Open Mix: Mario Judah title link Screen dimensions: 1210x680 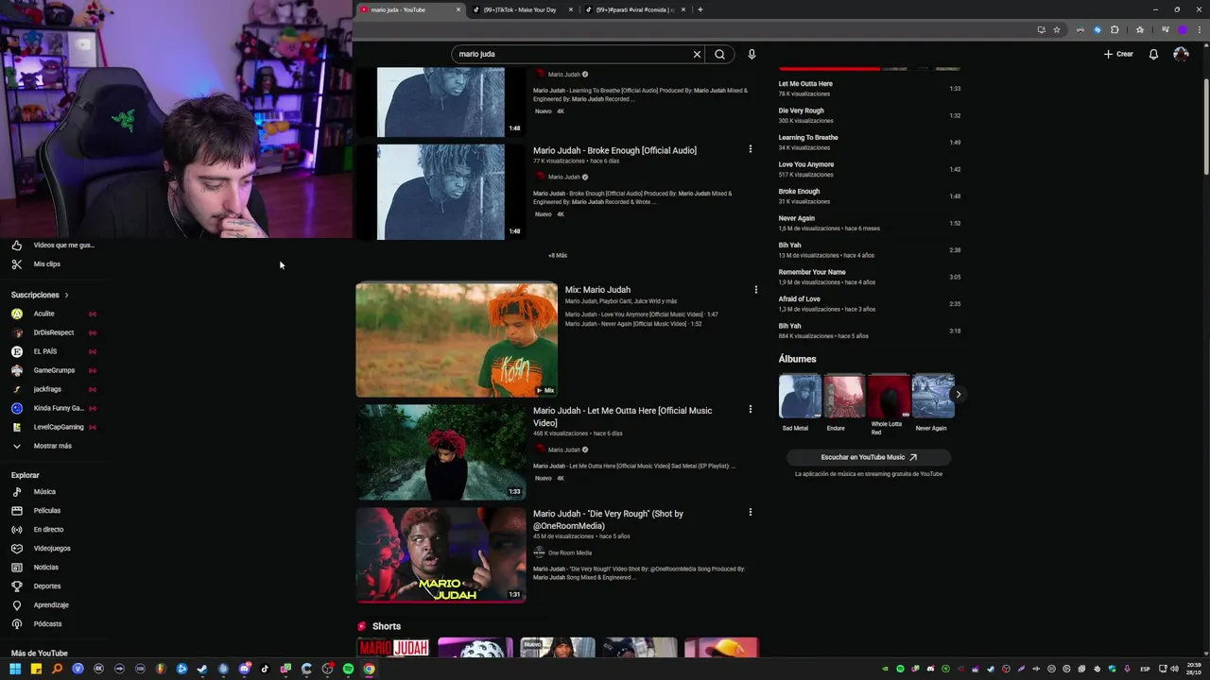click(x=597, y=290)
